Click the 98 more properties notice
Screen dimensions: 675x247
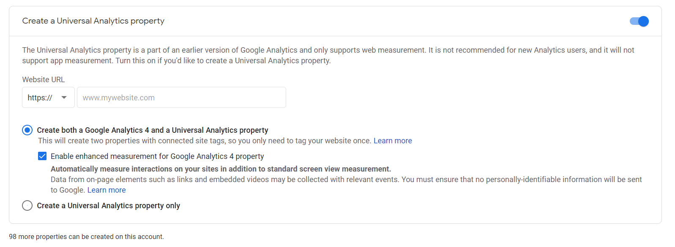(87, 237)
